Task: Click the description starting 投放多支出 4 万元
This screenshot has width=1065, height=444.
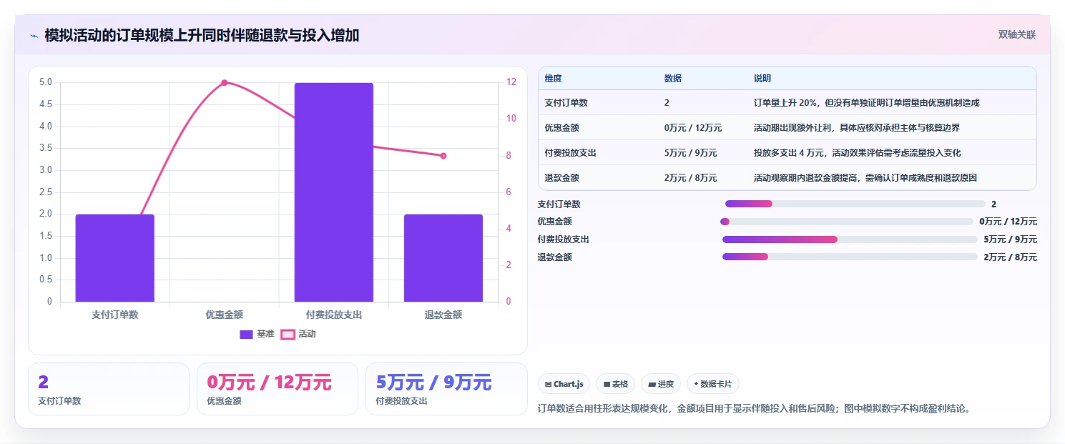Action: (857, 153)
